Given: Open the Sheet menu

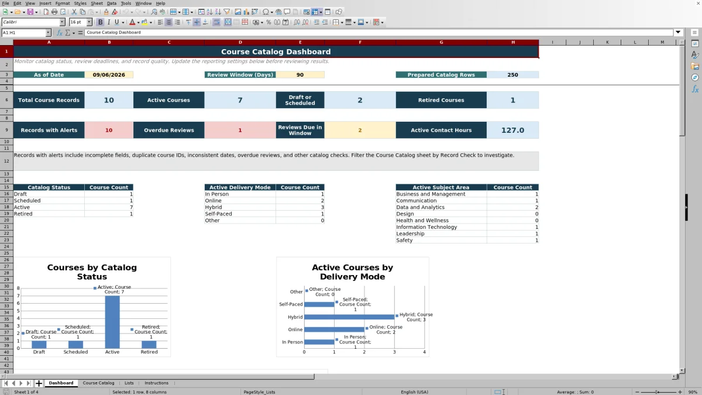Looking at the screenshot, I should click(97, 4).
